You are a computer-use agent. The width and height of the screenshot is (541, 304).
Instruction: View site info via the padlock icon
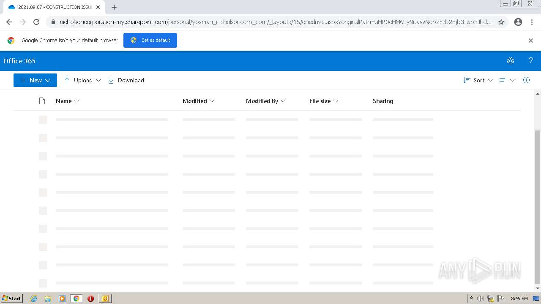tap(53, 22)
